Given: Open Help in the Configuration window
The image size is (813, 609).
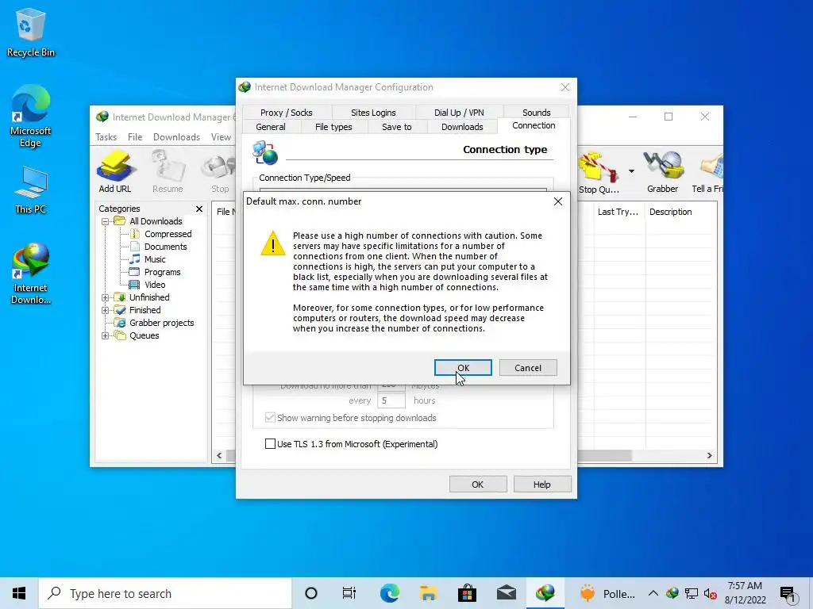Looking at the screenshot, I should [x=541, y=485].
